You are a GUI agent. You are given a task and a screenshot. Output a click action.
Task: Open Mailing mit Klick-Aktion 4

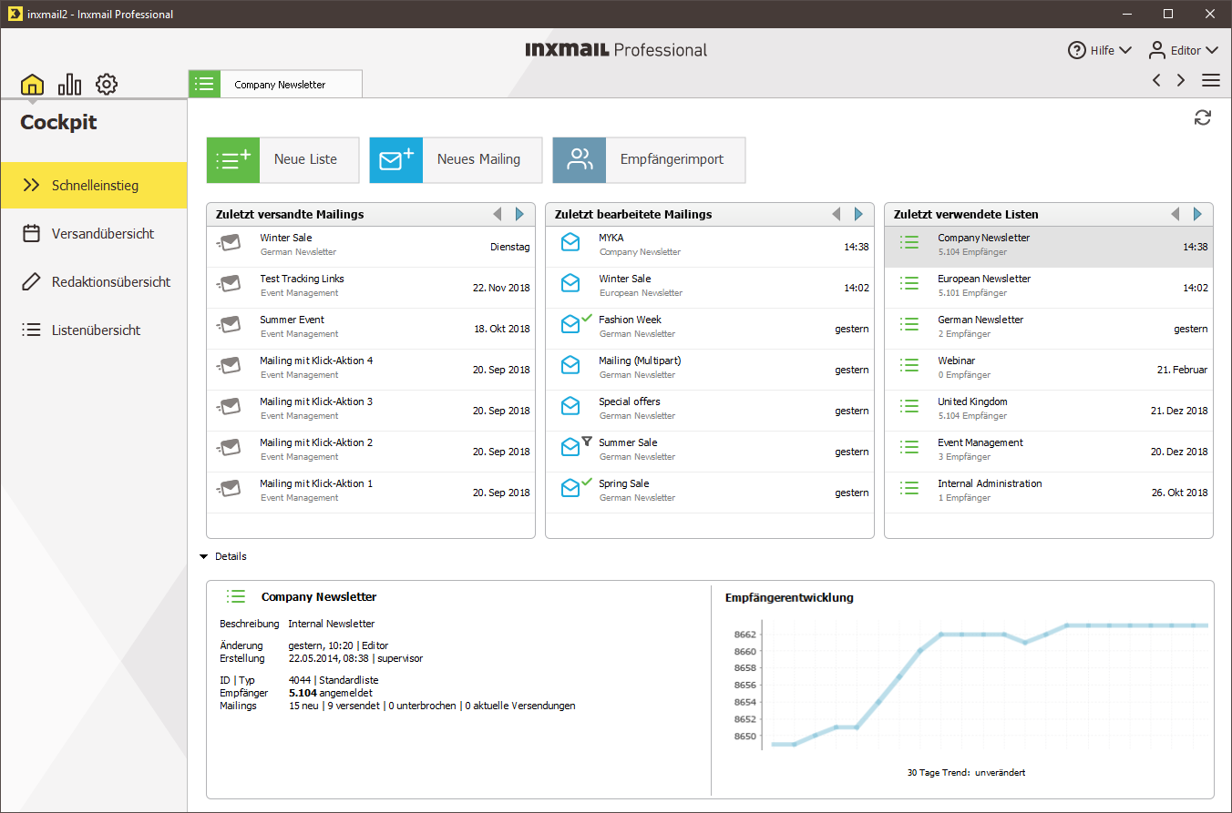tap(371, 370)
